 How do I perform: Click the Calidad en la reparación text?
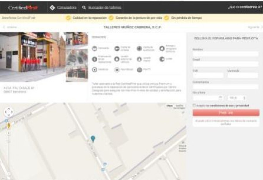(x=90, y=18)
